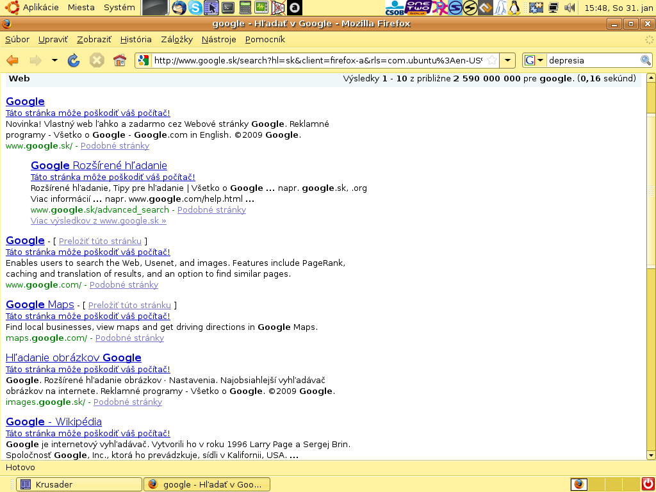Reload the current page
656x492 pixels.
point(74,61)
